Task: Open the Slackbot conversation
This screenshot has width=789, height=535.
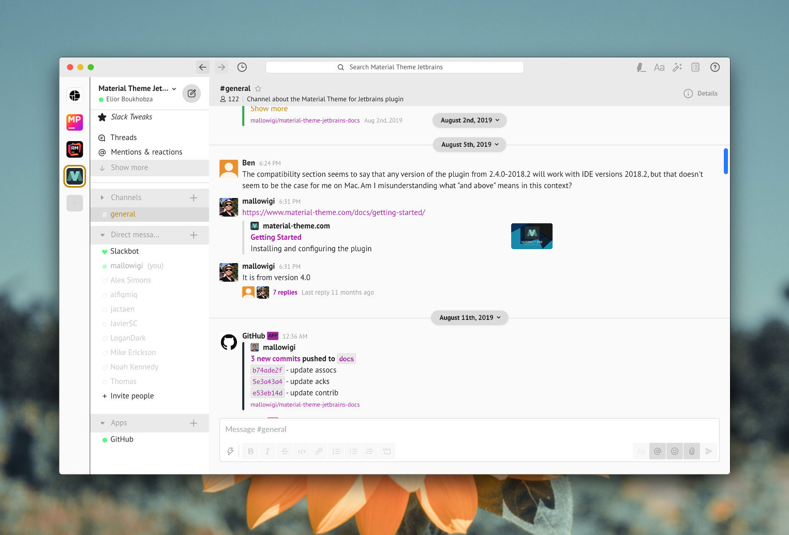Action: [150, 251]
